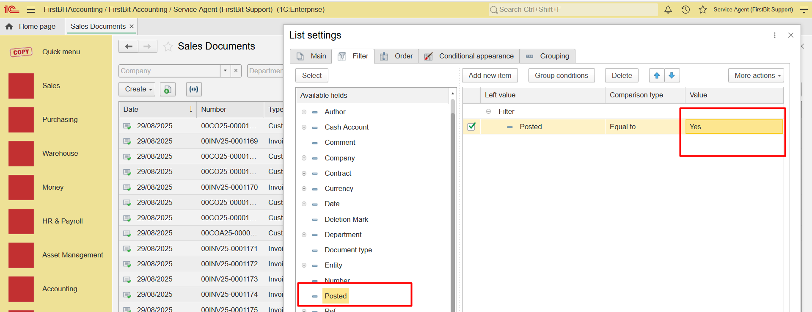Click the Service Agent user name
Image resolution: width=812 pixels, height=312 pixels.
(x=753, y=9)
